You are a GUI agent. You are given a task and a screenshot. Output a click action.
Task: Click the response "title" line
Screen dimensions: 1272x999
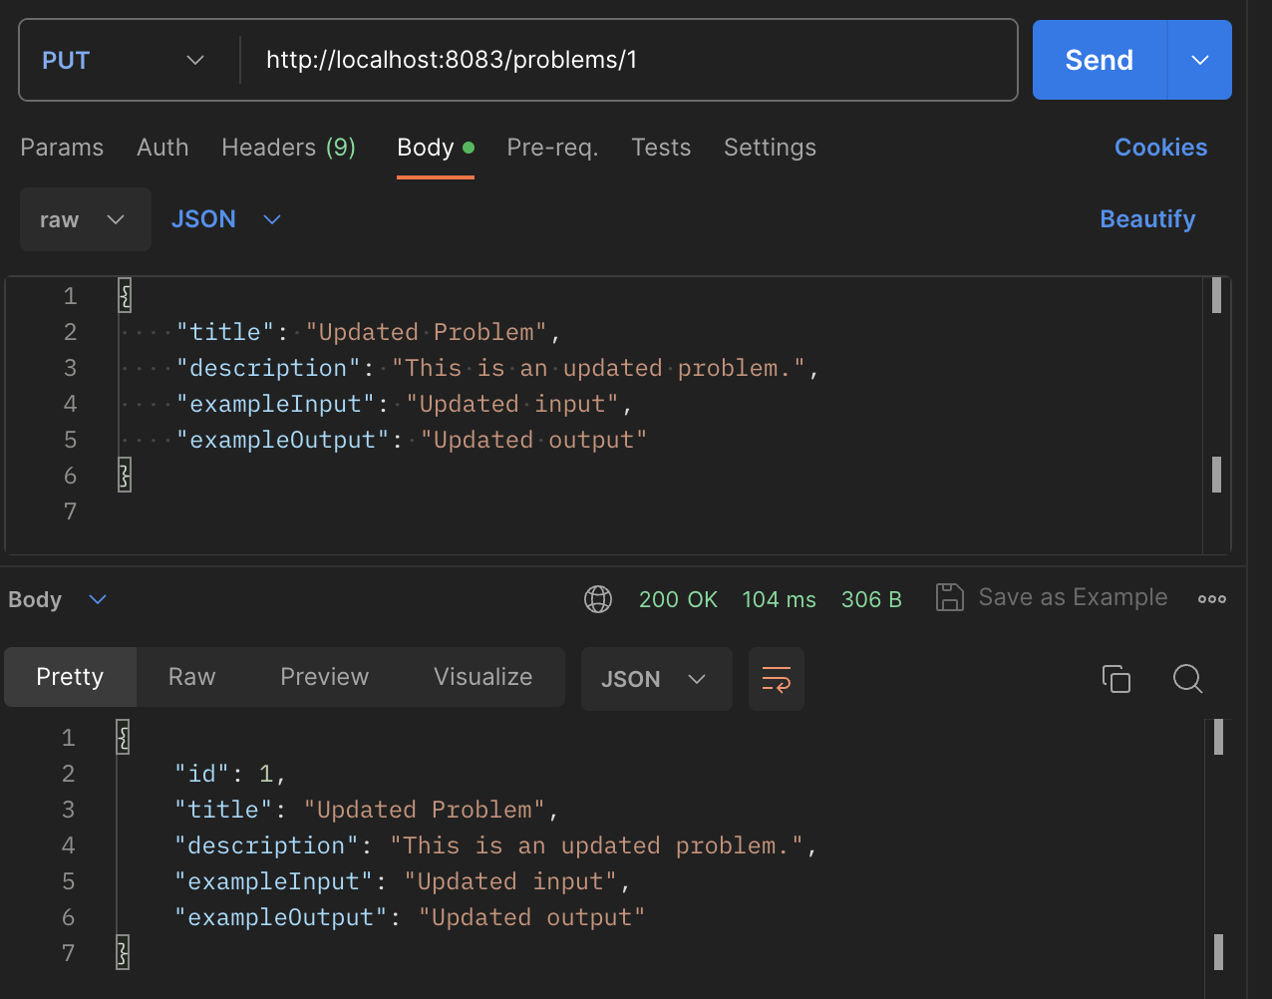coord(367,810)
